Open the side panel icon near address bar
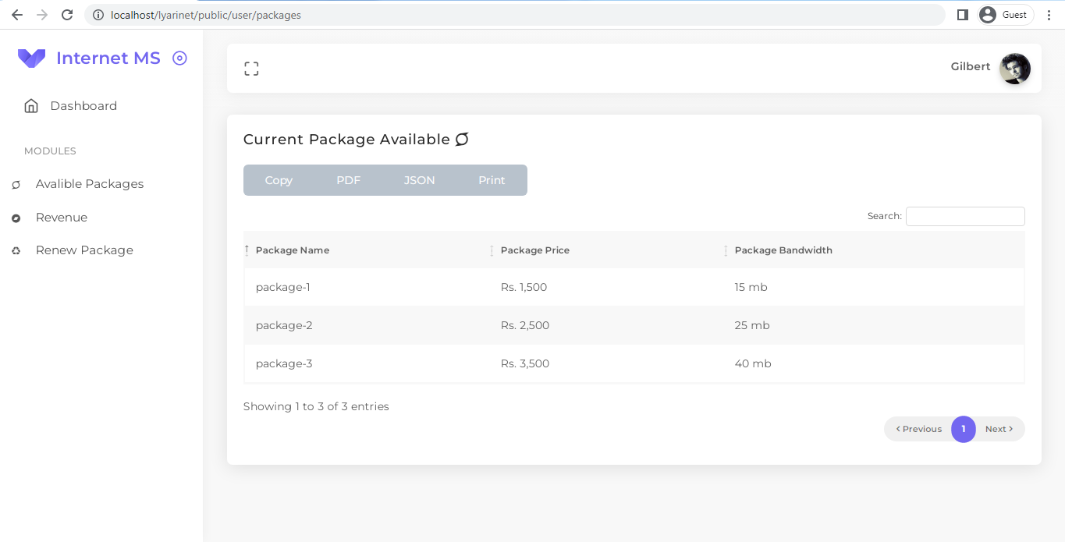 pos(962,14)
